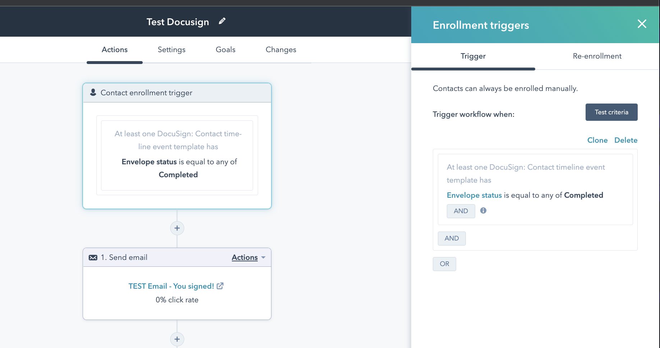Image resolution: width=660 pixels, height=348 pixels.
Task: Click the pencil icon to rename the workflow
Action: point(222,21)
